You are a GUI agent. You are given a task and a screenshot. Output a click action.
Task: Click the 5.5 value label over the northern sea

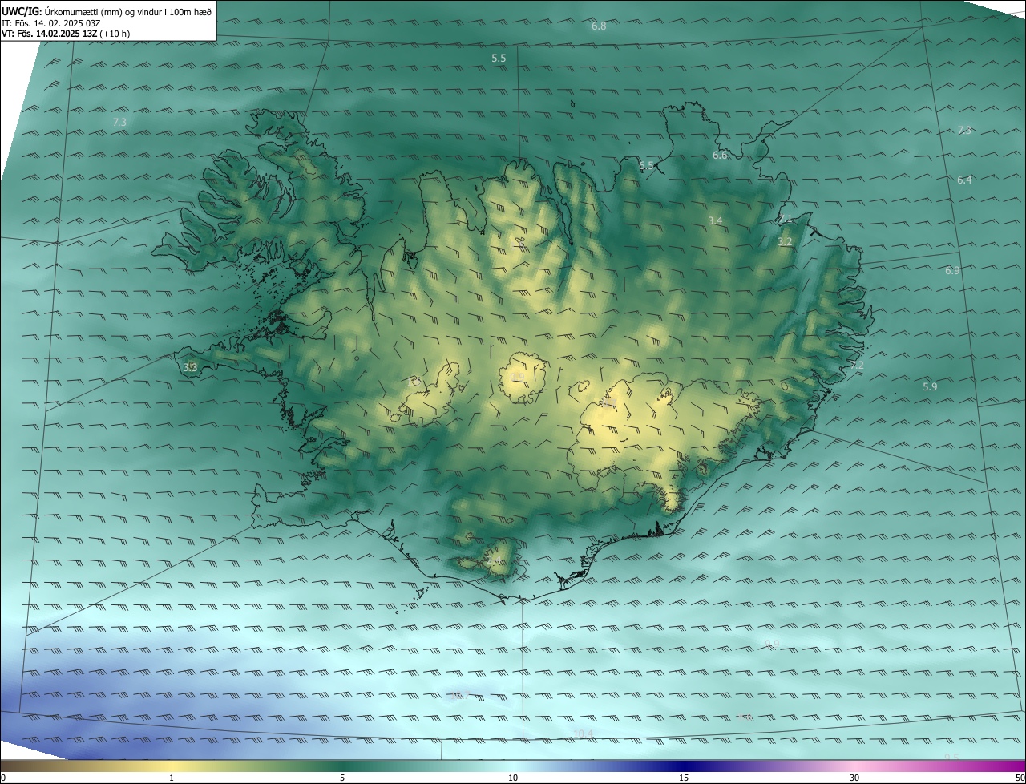pos(499,59)
